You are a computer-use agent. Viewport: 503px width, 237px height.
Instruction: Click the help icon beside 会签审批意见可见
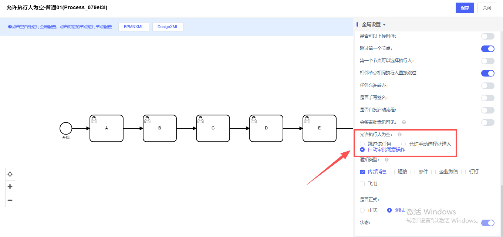tap(404, 122)
